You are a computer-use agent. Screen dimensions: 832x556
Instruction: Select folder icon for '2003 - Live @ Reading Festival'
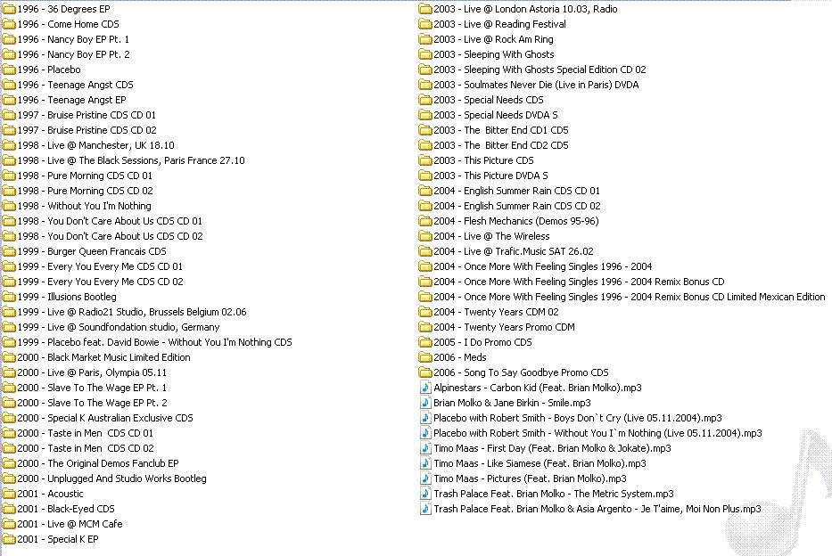tap(425, 24)
